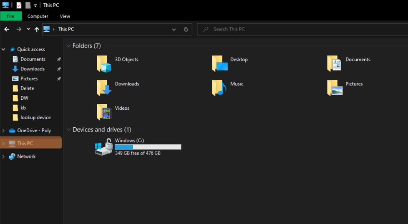Click the This PC icon in title bar

5,5
